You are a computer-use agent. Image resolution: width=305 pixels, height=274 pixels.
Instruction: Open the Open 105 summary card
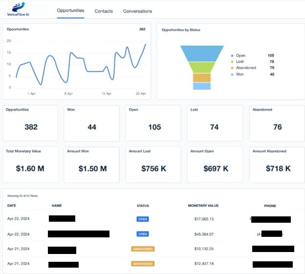(153, 123)
